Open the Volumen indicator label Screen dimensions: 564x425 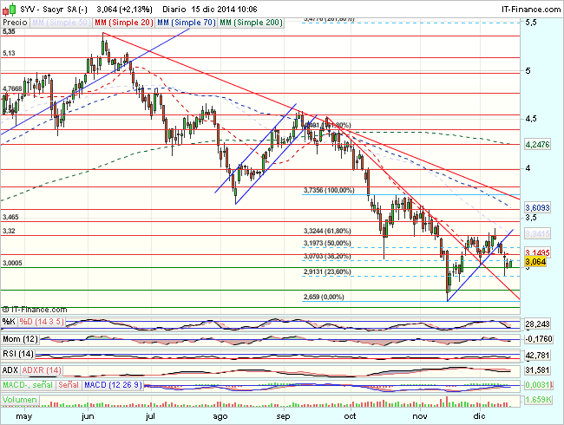click(20, 400)
